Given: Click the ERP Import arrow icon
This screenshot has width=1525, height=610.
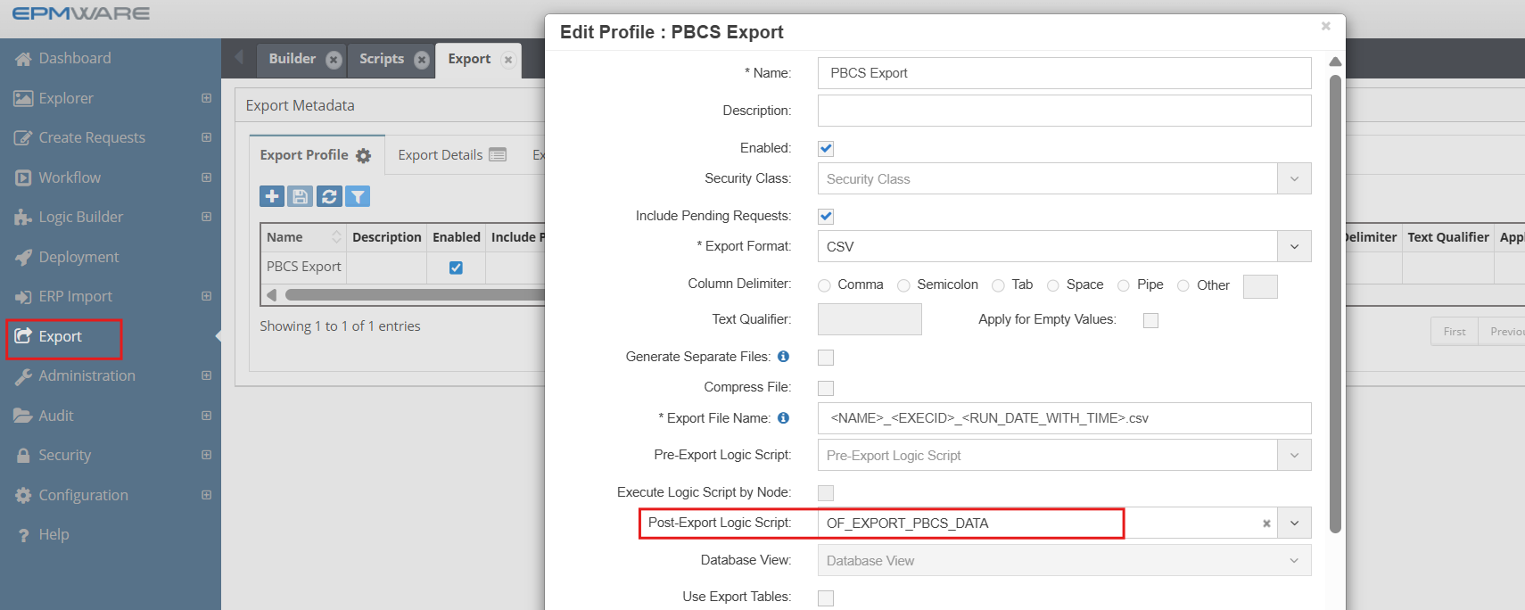Looking at the screenshot, I should (23, 297).
